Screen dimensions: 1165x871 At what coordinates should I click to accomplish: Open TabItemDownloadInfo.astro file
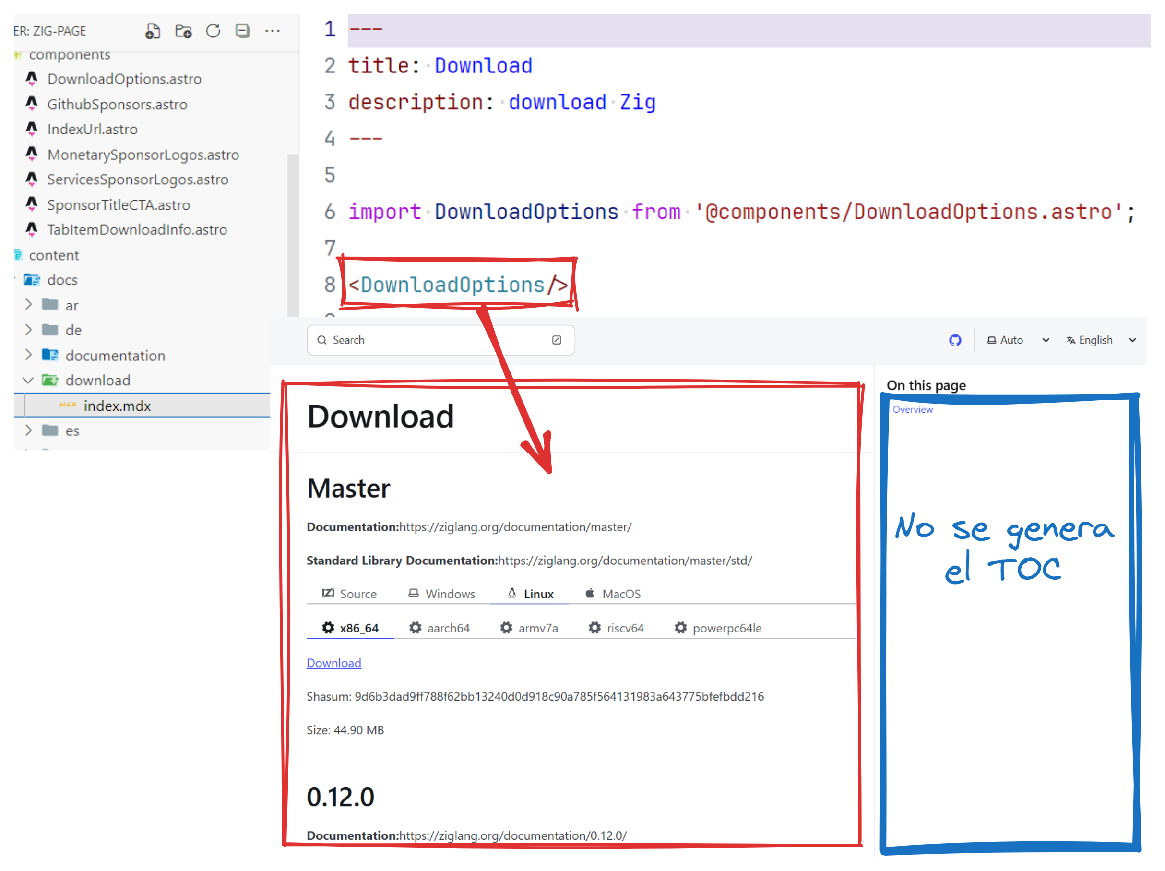(x=137, y=229)
